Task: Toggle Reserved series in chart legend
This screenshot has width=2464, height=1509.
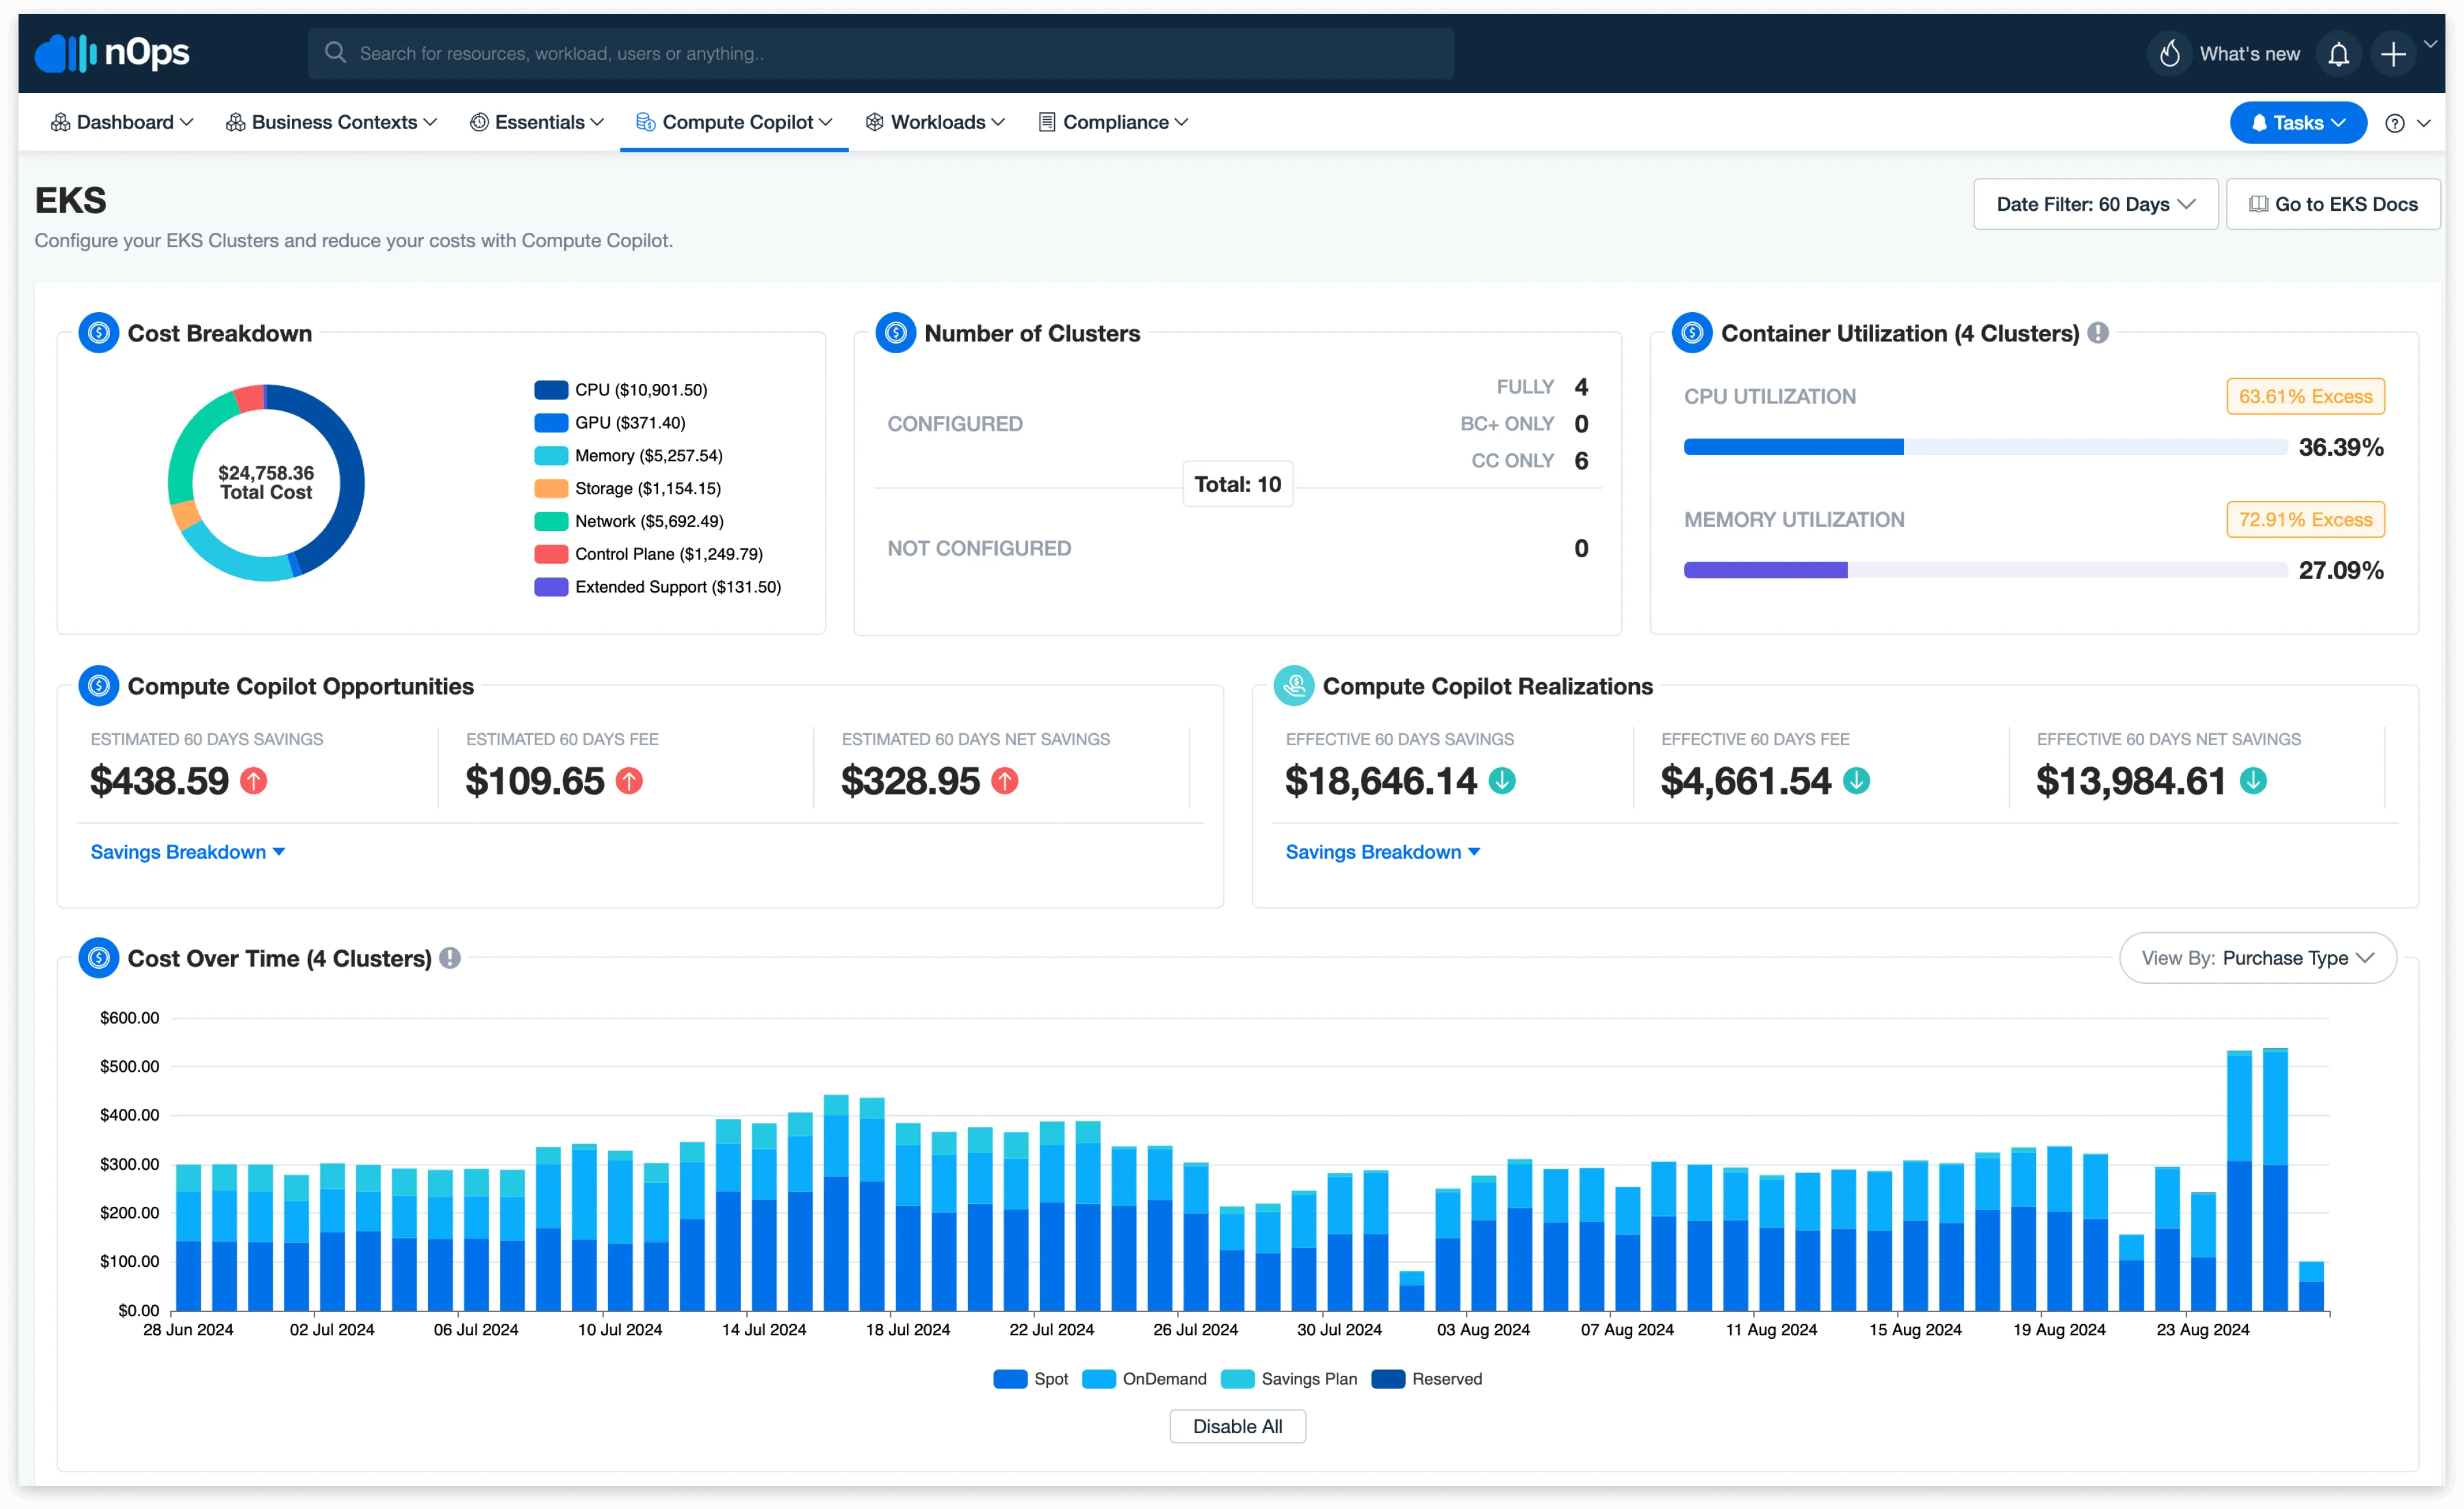Action: 1427,1379
